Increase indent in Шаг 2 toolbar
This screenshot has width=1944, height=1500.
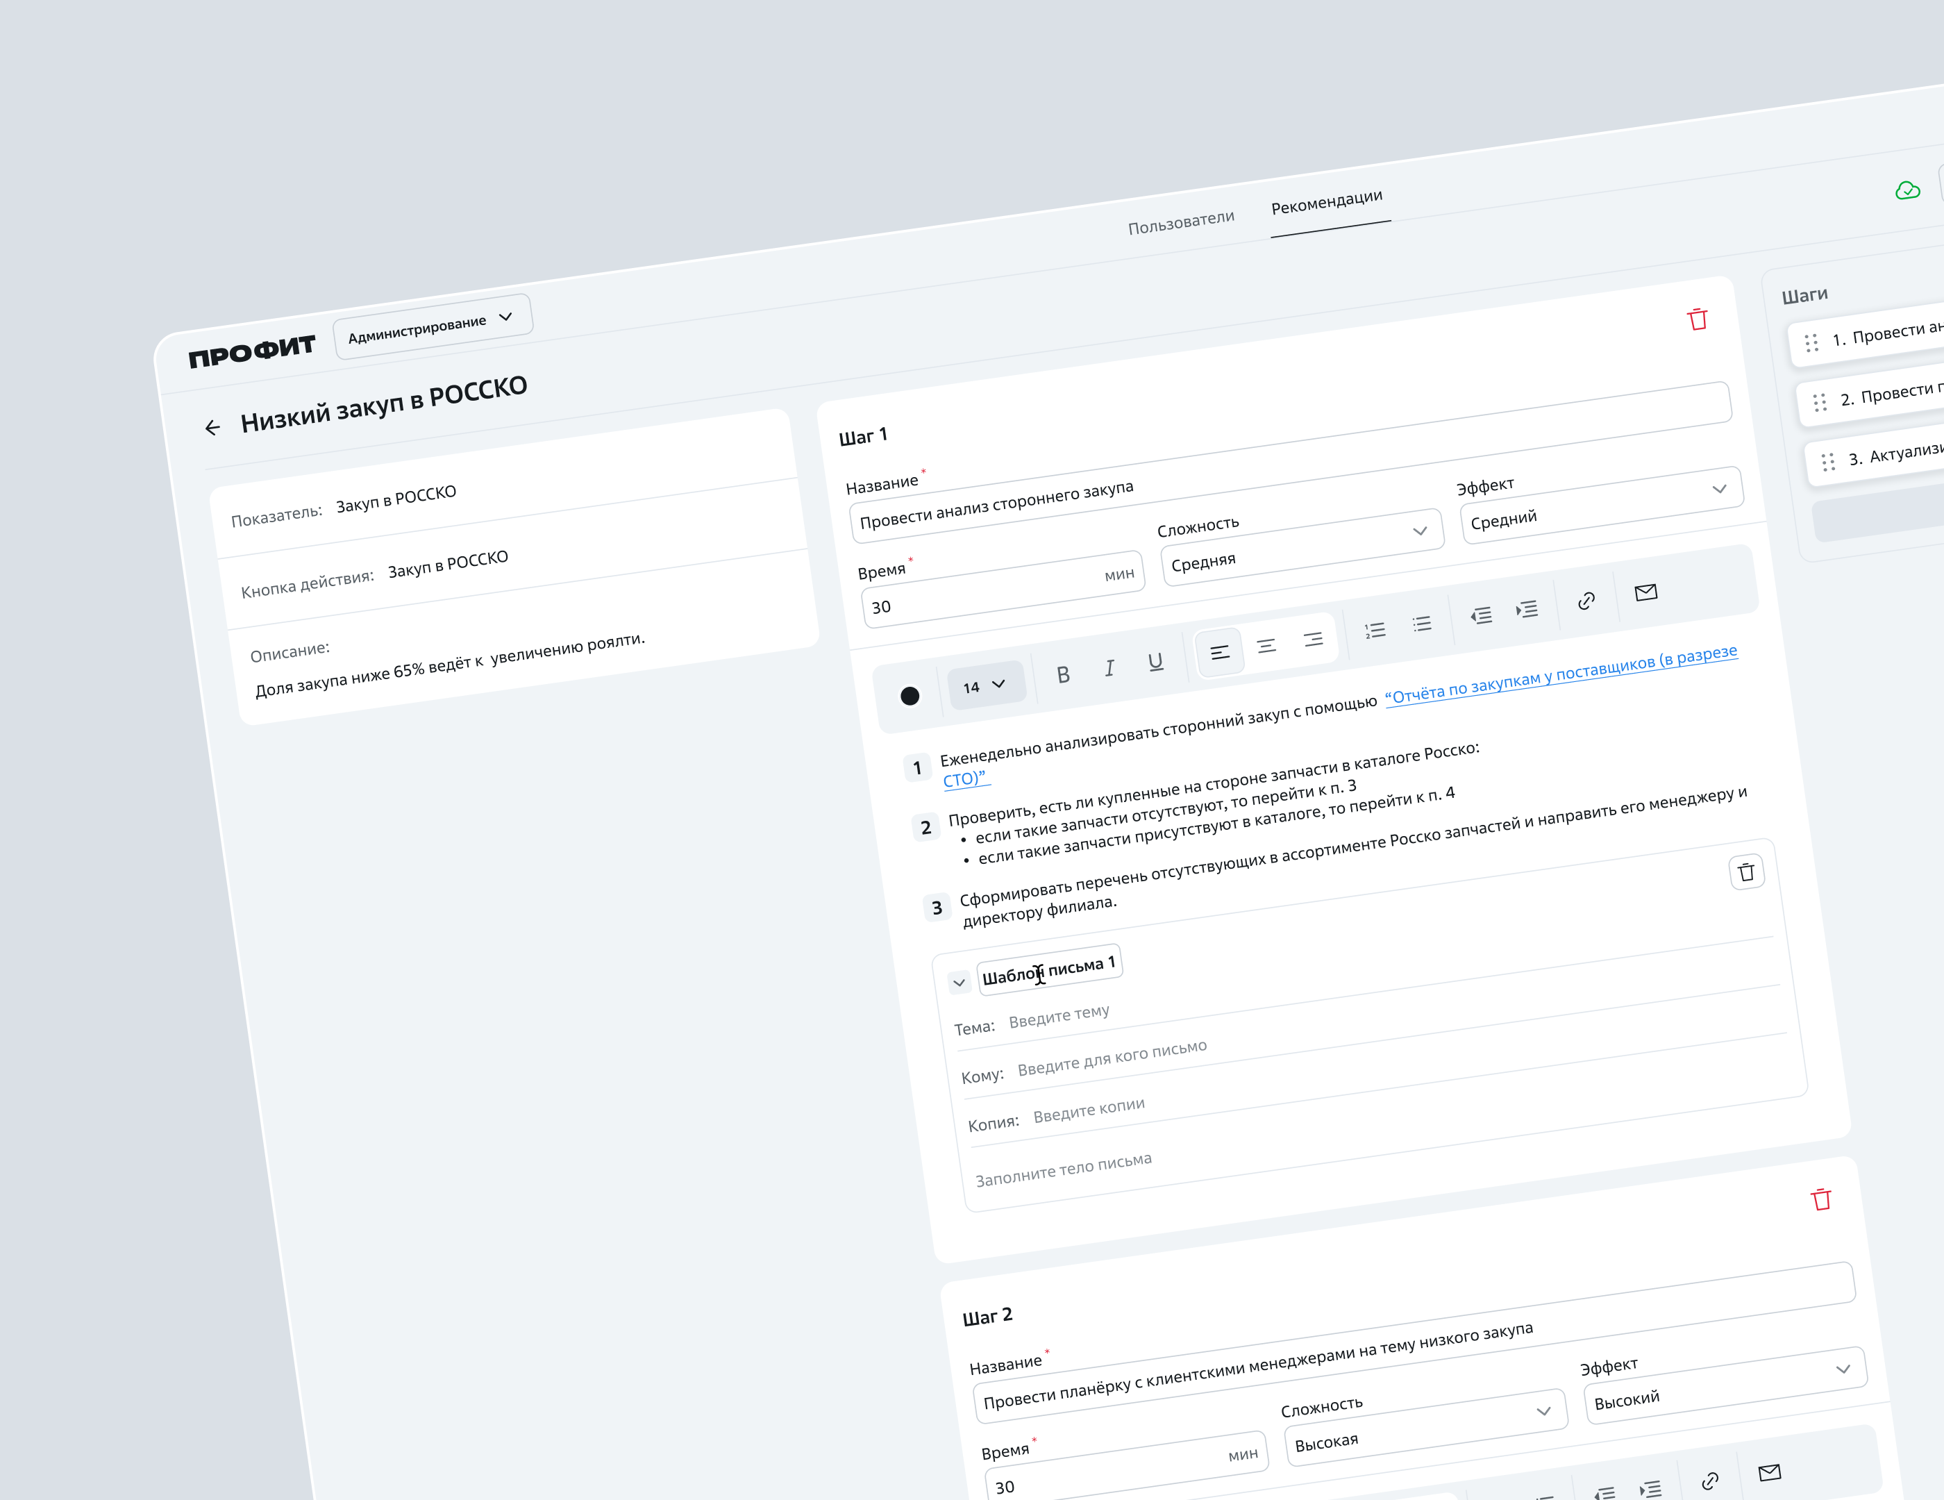click(x=1650, y=1490)
